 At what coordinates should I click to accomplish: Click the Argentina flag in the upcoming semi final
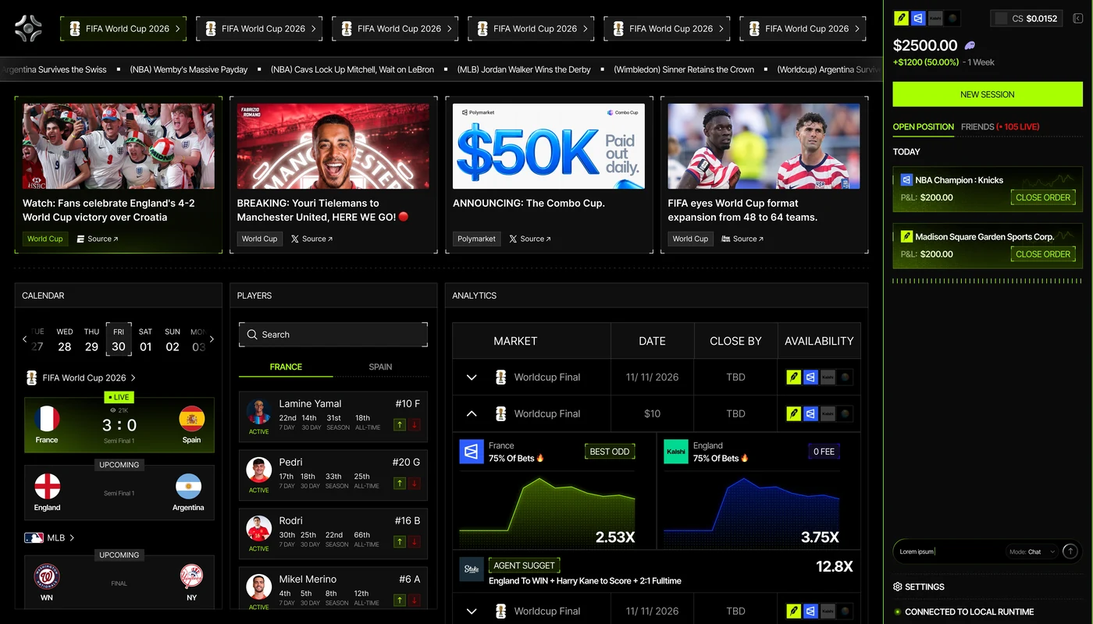pos(188,487)
